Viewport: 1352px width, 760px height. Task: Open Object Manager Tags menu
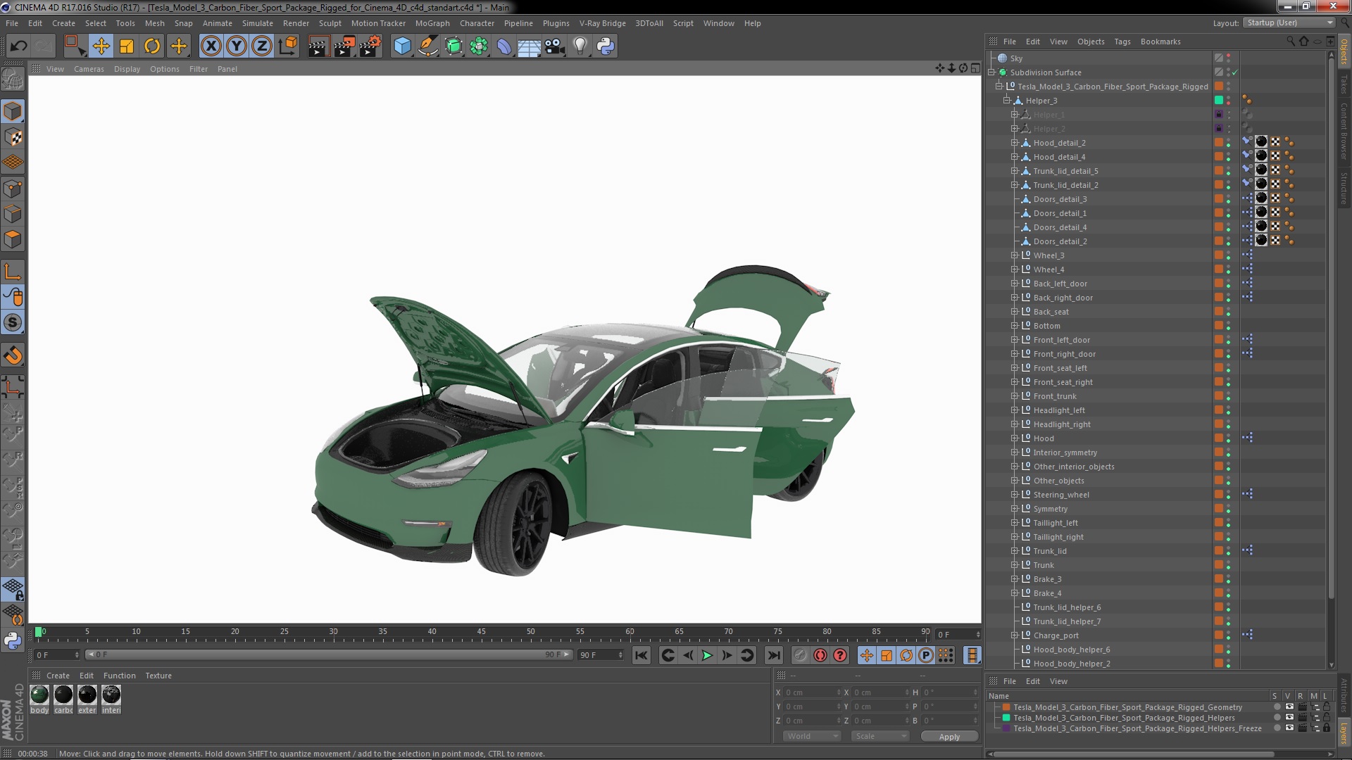(1122, 42)
